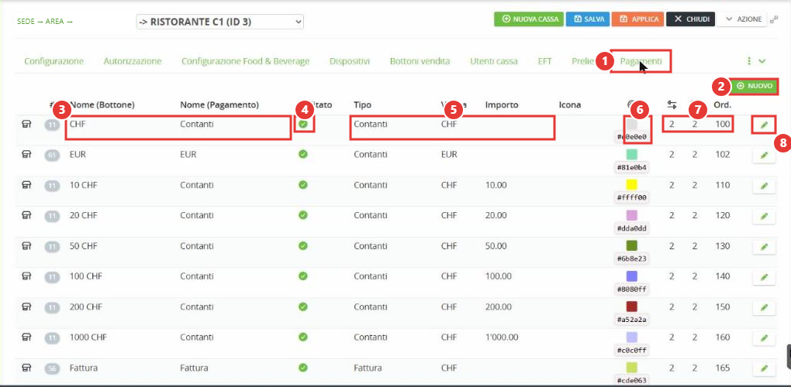791x387 pixels.
Task: Click the Ord. column header
Action: point(723,104)
